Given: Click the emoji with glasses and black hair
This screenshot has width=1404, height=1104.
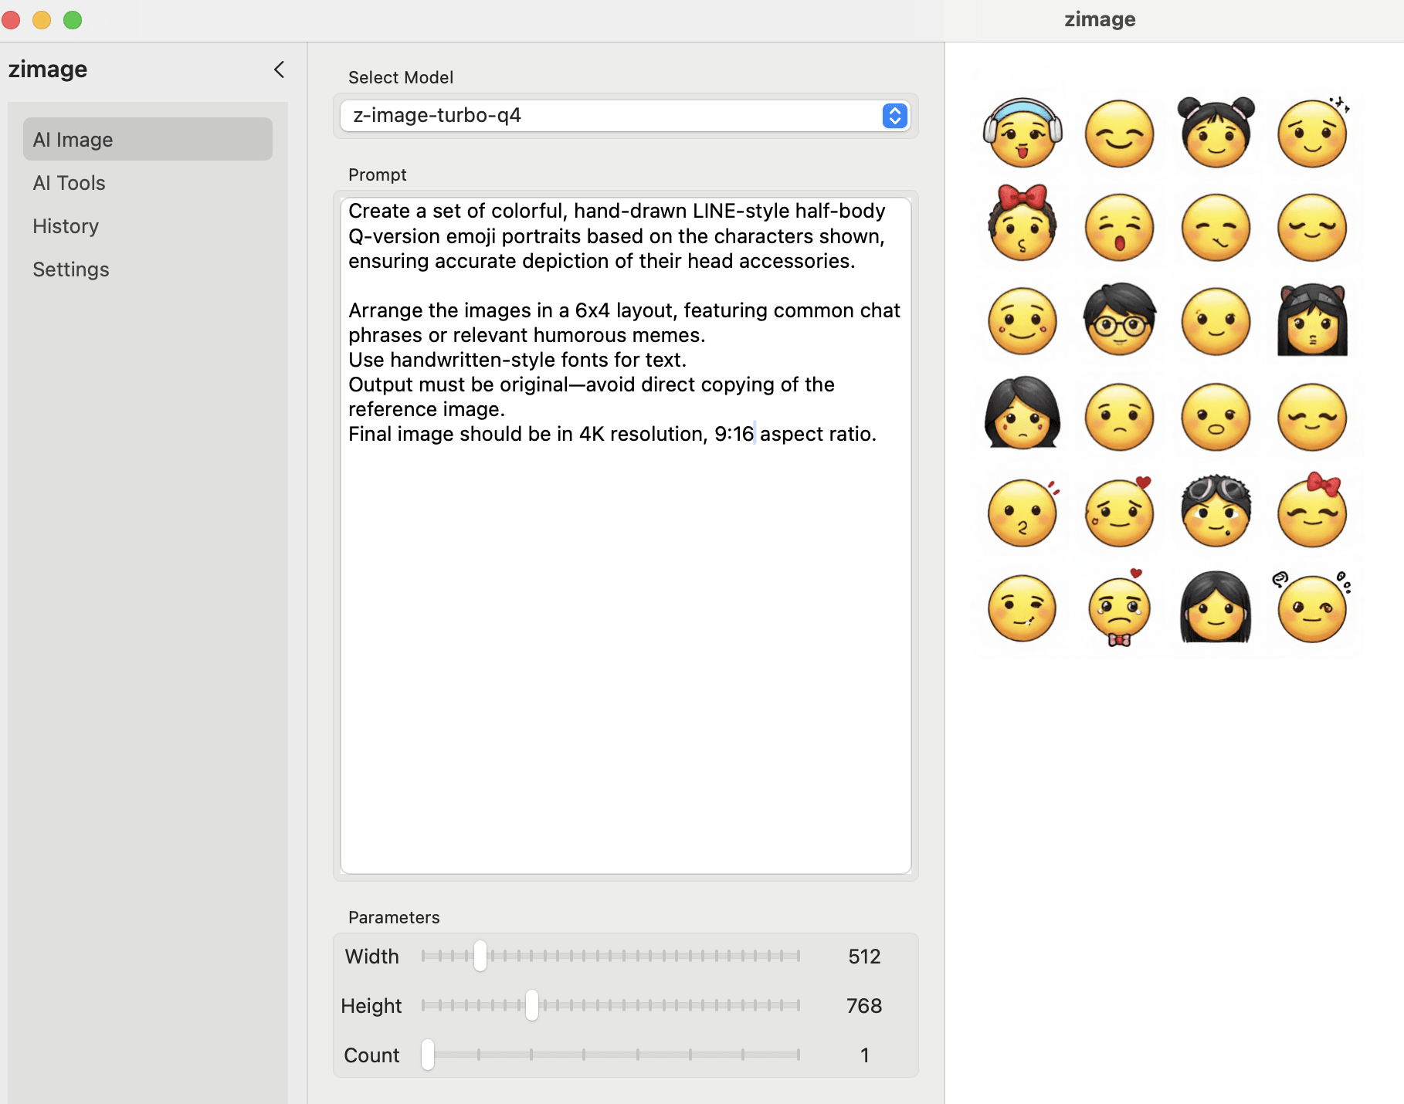Looking at the screenshot, I should (1119, 320).
